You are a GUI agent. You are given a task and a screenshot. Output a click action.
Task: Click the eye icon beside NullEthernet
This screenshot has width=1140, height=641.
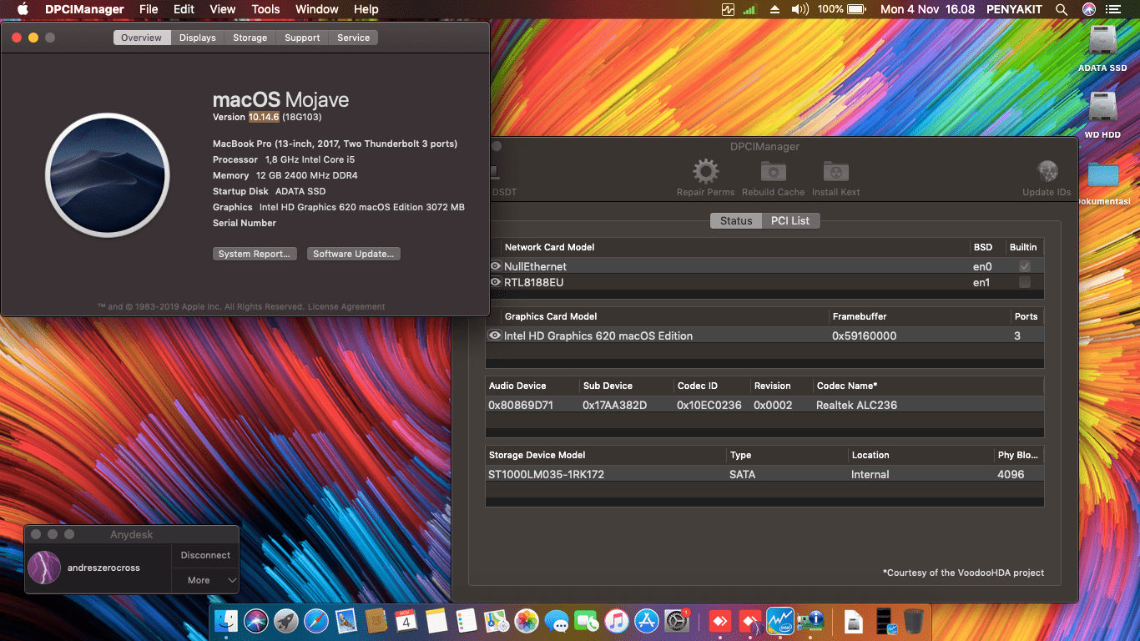495,265
